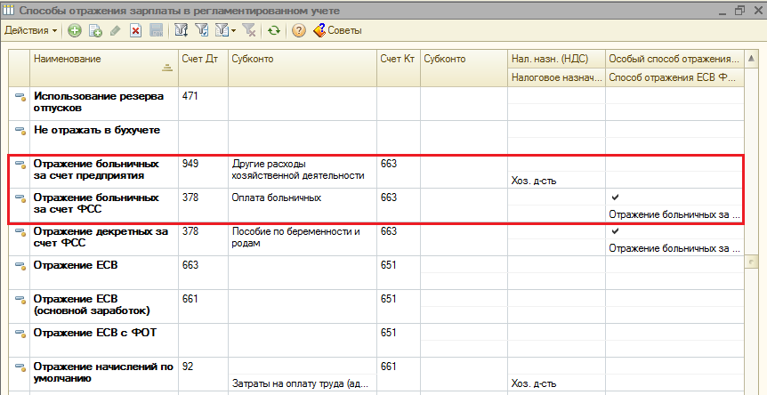The width and height of the screenshot is (767, 395).
Task: Mark item for deletion with red X icon
Action: tap(135, 30)
